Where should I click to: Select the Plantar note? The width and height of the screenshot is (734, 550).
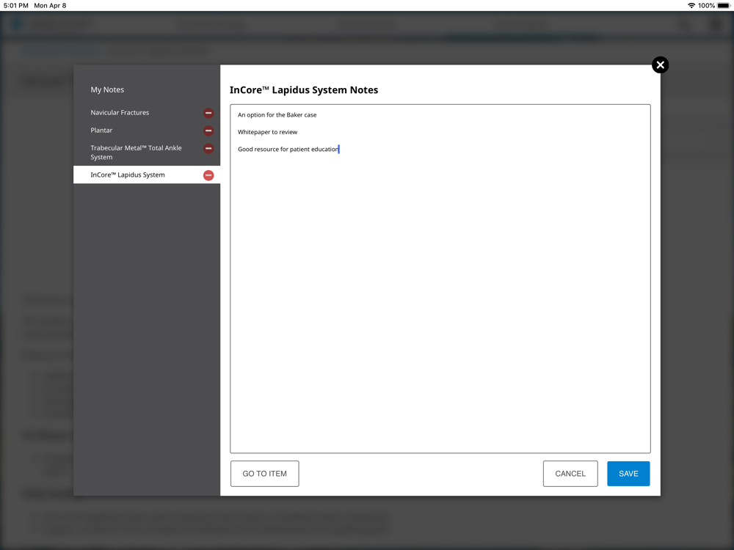(101, 131)
